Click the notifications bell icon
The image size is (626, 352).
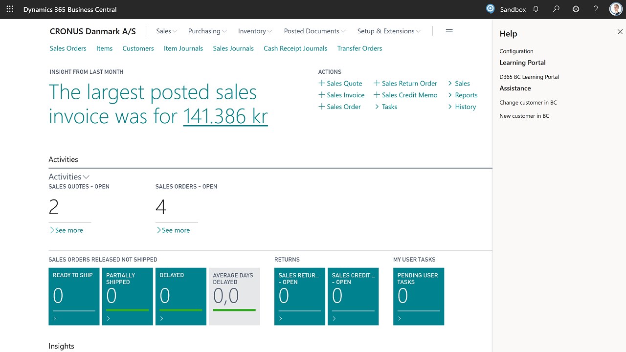[536, 9]
